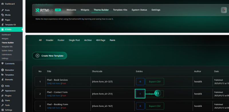The width and height of the screenshot is (229, 112).
Task: Click the Pixel – Contact Form title
Action: [x=57, y=92]
